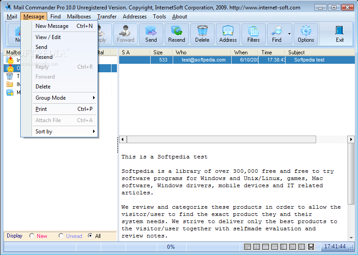This screenshot has width=358, height=255.
Task: Click the floppy disk save icon in status bar
Action: (x=311, y=246)
